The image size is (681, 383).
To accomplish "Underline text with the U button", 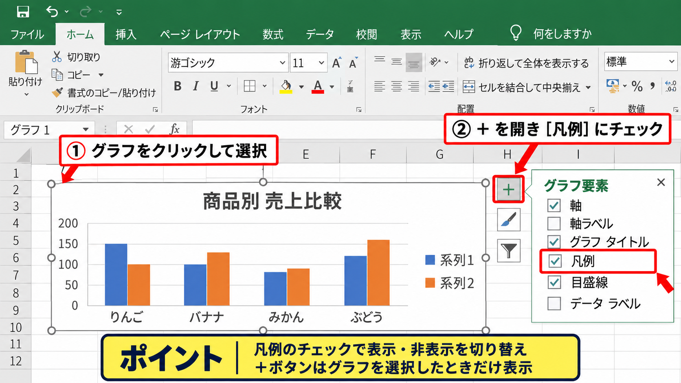I will [x=214, y=86].
